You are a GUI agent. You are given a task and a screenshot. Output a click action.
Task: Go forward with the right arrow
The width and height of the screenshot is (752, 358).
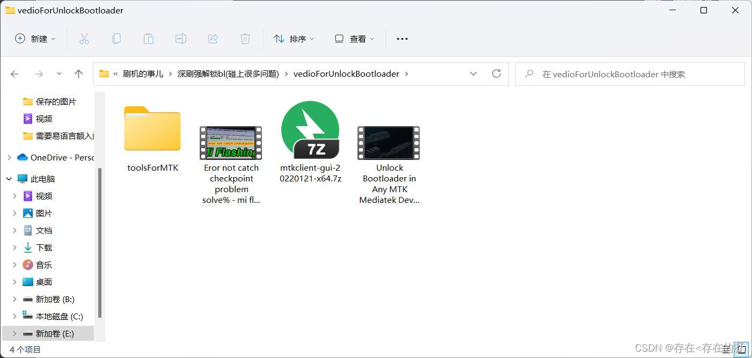(39, 74)
